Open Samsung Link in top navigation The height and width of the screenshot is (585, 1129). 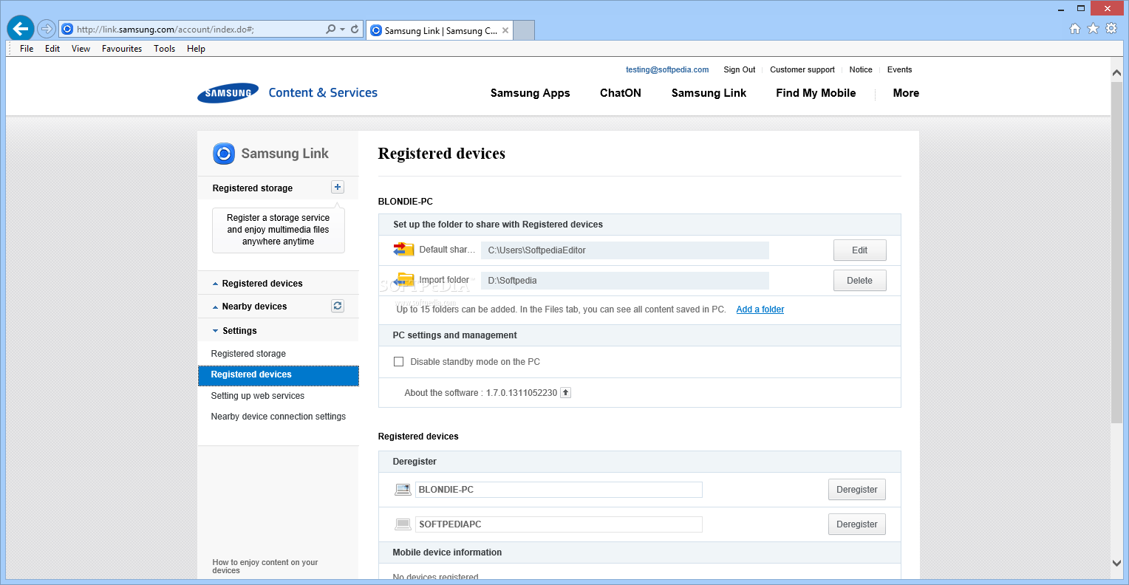coord(709,93)
